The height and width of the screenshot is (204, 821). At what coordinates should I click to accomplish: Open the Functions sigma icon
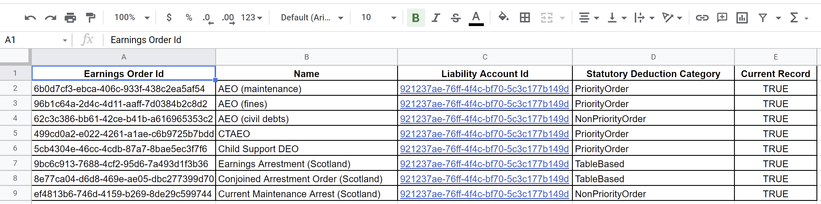pos(794,18)
